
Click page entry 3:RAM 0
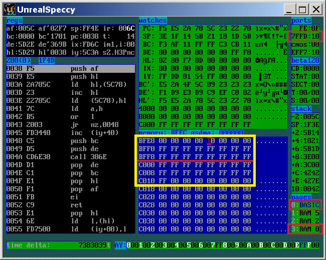pyautogui.click(x=305, y=229)
